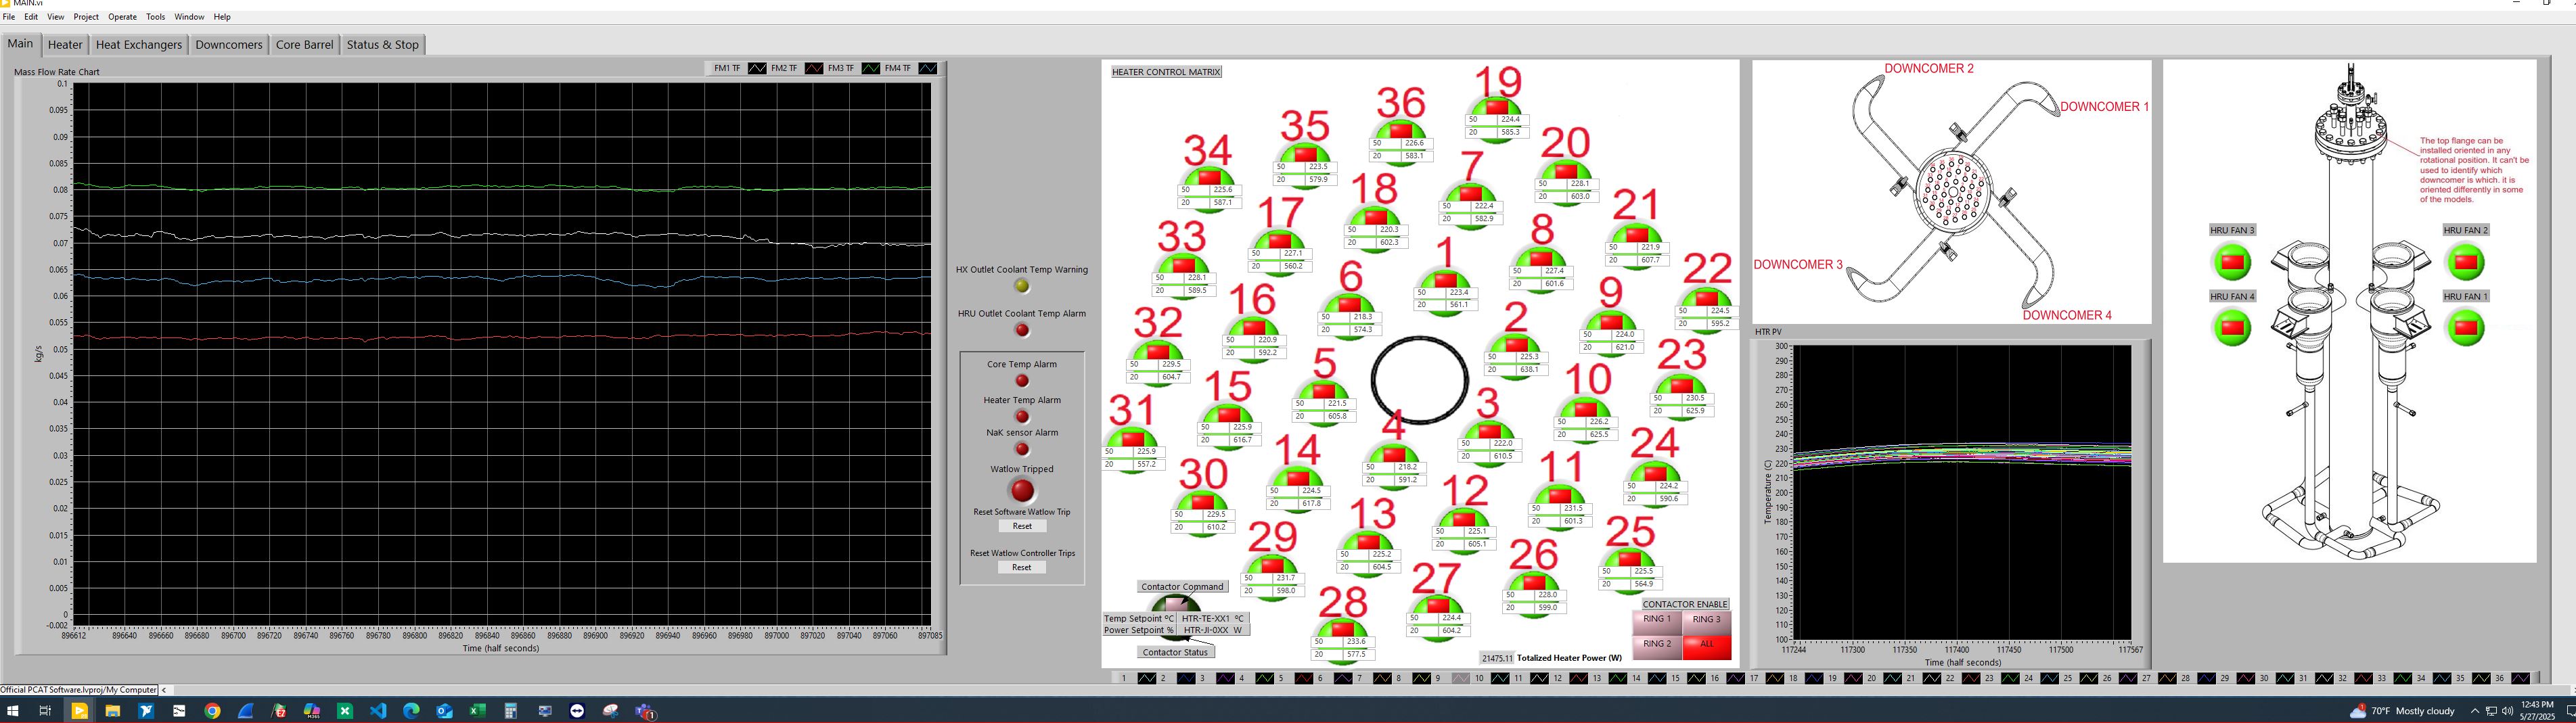Click heater 28 red contactor button

pos(1343,630)
